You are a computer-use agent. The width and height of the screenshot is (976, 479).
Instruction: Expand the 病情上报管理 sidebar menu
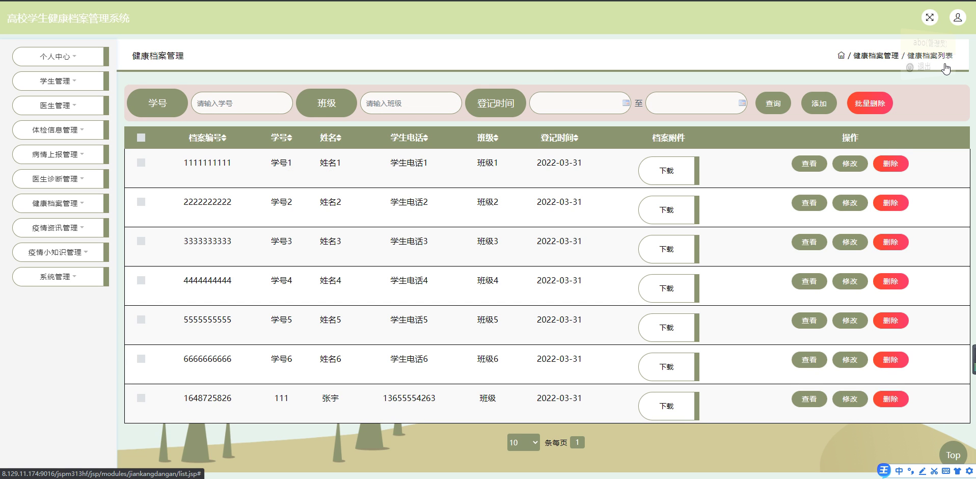[60, 154]
